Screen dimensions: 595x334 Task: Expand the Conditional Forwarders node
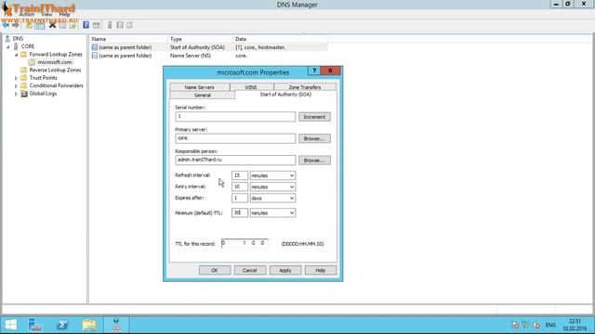coord(17,86)
